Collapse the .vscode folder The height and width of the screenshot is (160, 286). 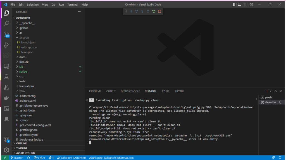click(x=48, y=38)
